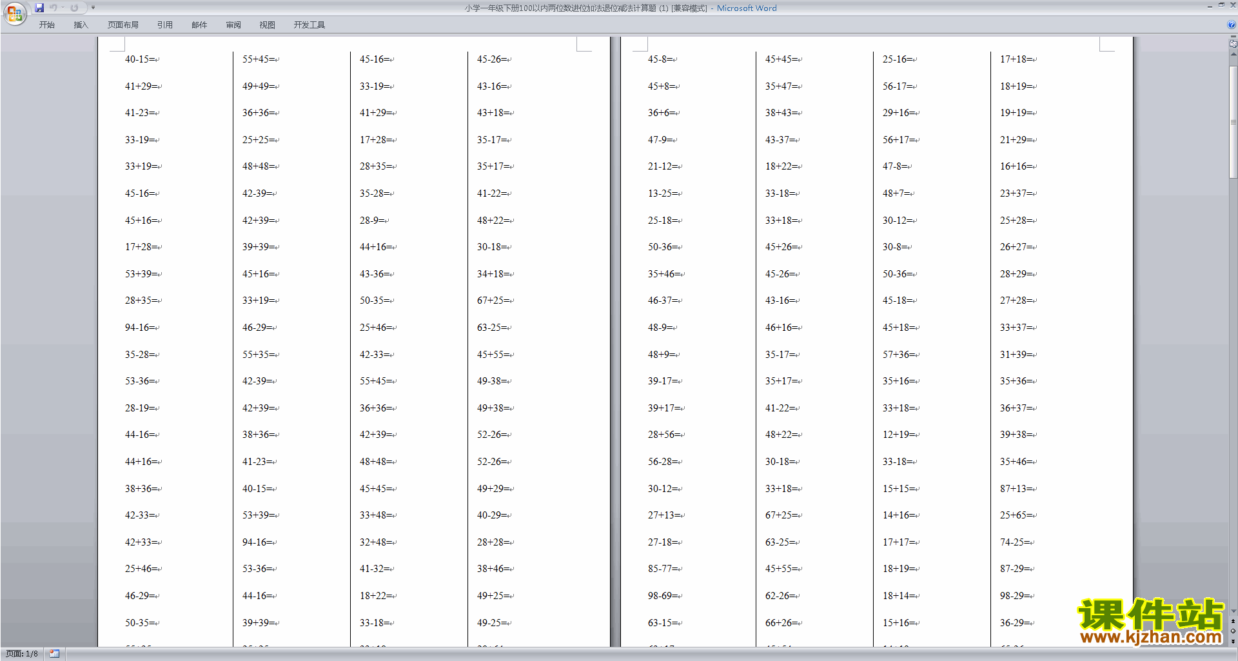Select the 邮件 ribbon tab
This screenshot has width=1238, height=661.
(x=199, y=25)
